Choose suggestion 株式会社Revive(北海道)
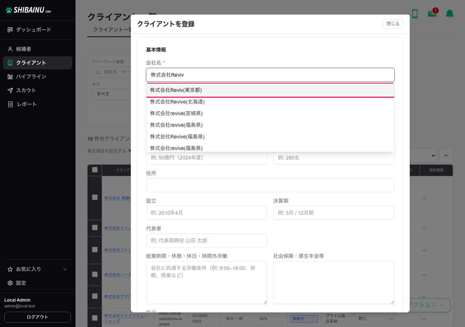The image size is (465, 327). (270, 102)
